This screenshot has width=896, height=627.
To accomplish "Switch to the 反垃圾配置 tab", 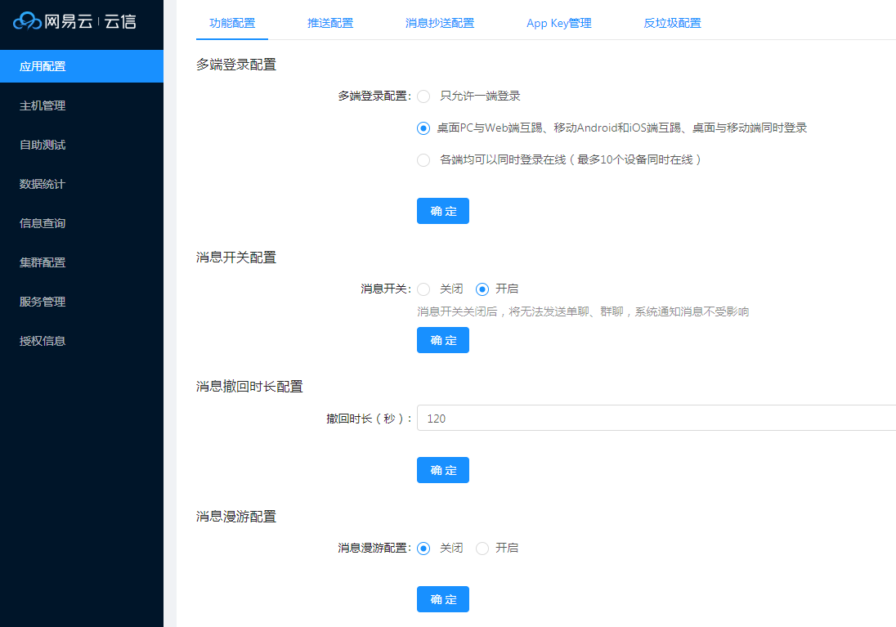I will (x=672, y=23).
